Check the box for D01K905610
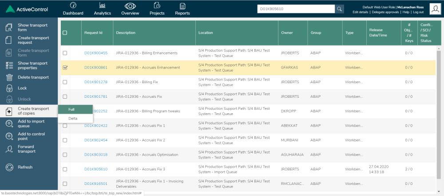444x196 pixels. pos(65,169)
